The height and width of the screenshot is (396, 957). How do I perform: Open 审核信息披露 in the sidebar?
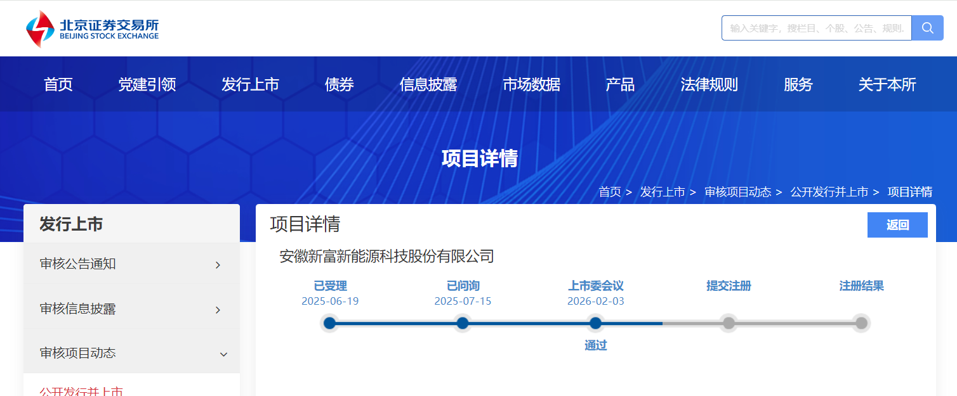pos(78,309)
